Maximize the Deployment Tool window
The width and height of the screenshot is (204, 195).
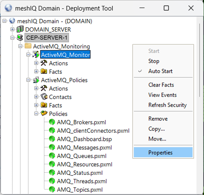166,8
